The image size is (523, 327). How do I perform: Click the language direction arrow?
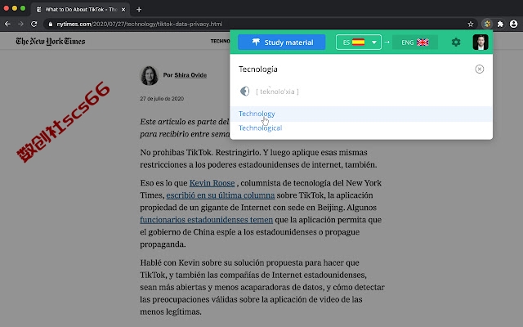pyautogui.click(x=387, y=42)
